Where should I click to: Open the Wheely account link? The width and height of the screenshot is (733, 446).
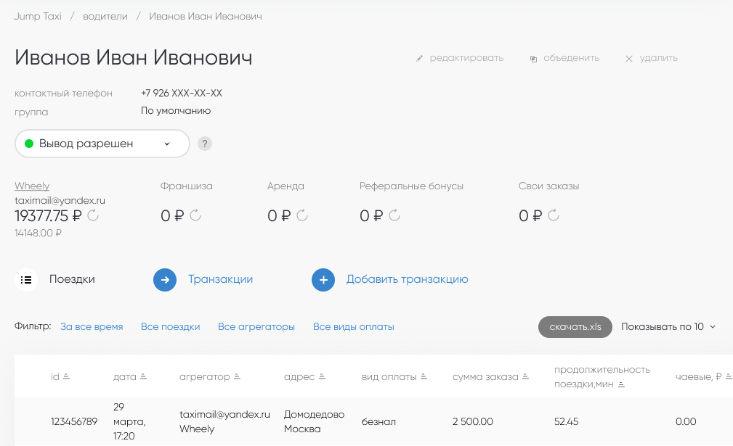click(x=32, y=186)
